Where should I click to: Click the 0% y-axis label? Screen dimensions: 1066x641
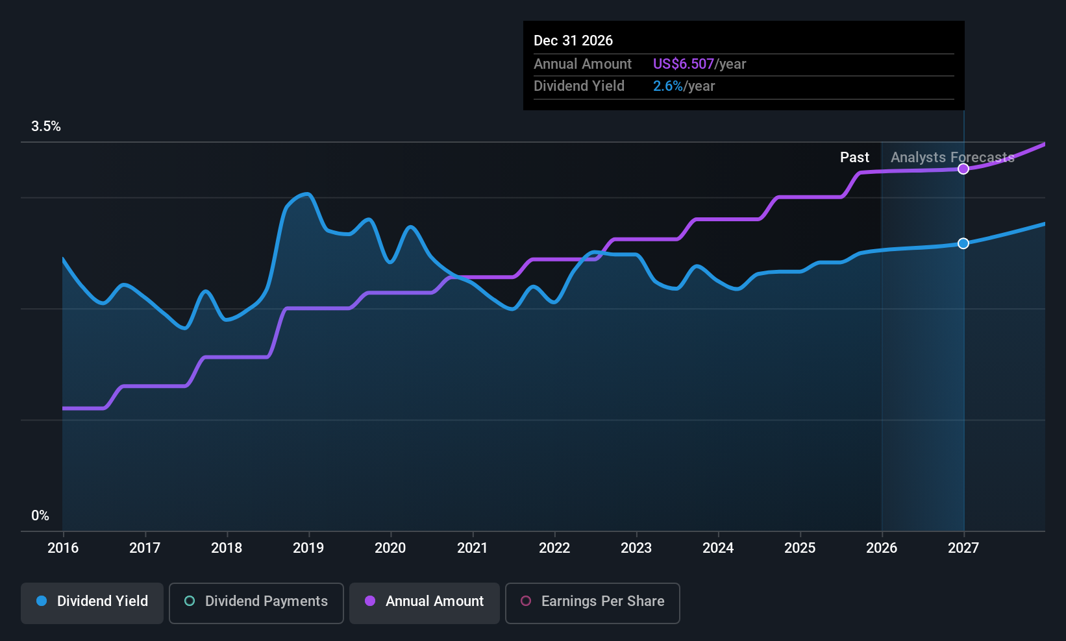tap(40, 516)
